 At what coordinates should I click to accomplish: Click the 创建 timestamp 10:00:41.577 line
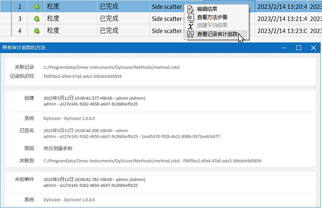pos(95,98)
